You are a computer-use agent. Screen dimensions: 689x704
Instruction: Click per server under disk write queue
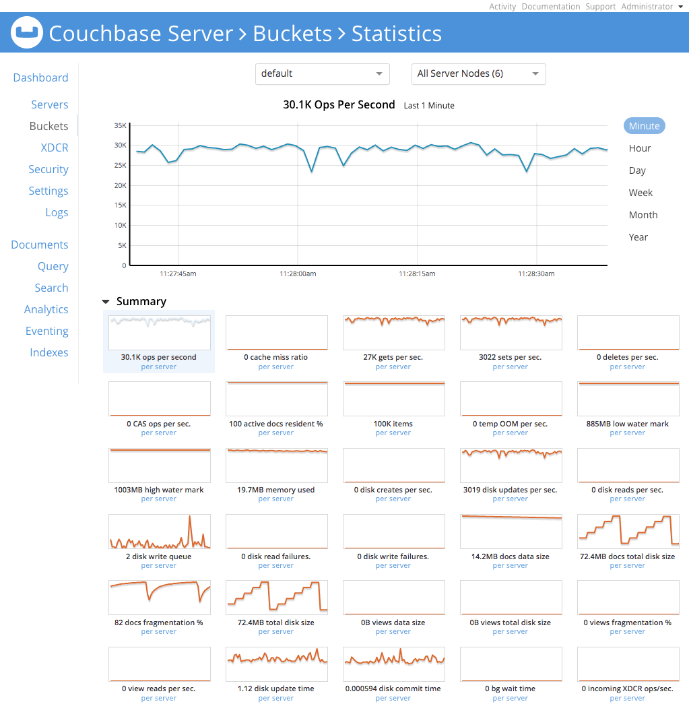(x=159, y=565)
